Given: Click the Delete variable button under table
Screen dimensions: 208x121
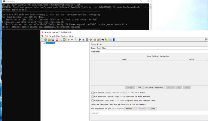Looking at the screenshot, I should (x=170, y=88).
